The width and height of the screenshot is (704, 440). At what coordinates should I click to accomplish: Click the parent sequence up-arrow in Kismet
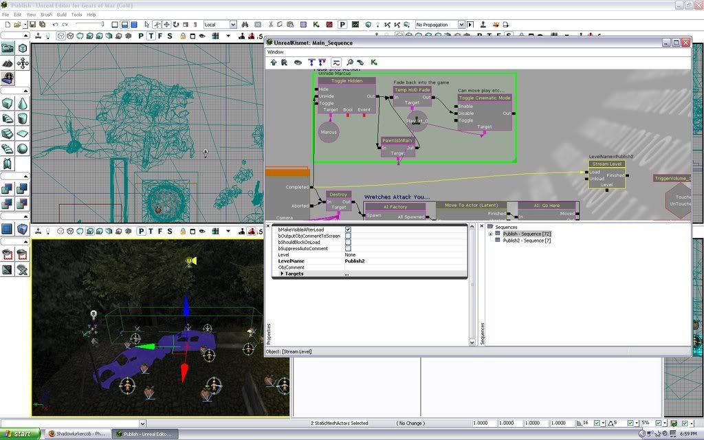274,63
